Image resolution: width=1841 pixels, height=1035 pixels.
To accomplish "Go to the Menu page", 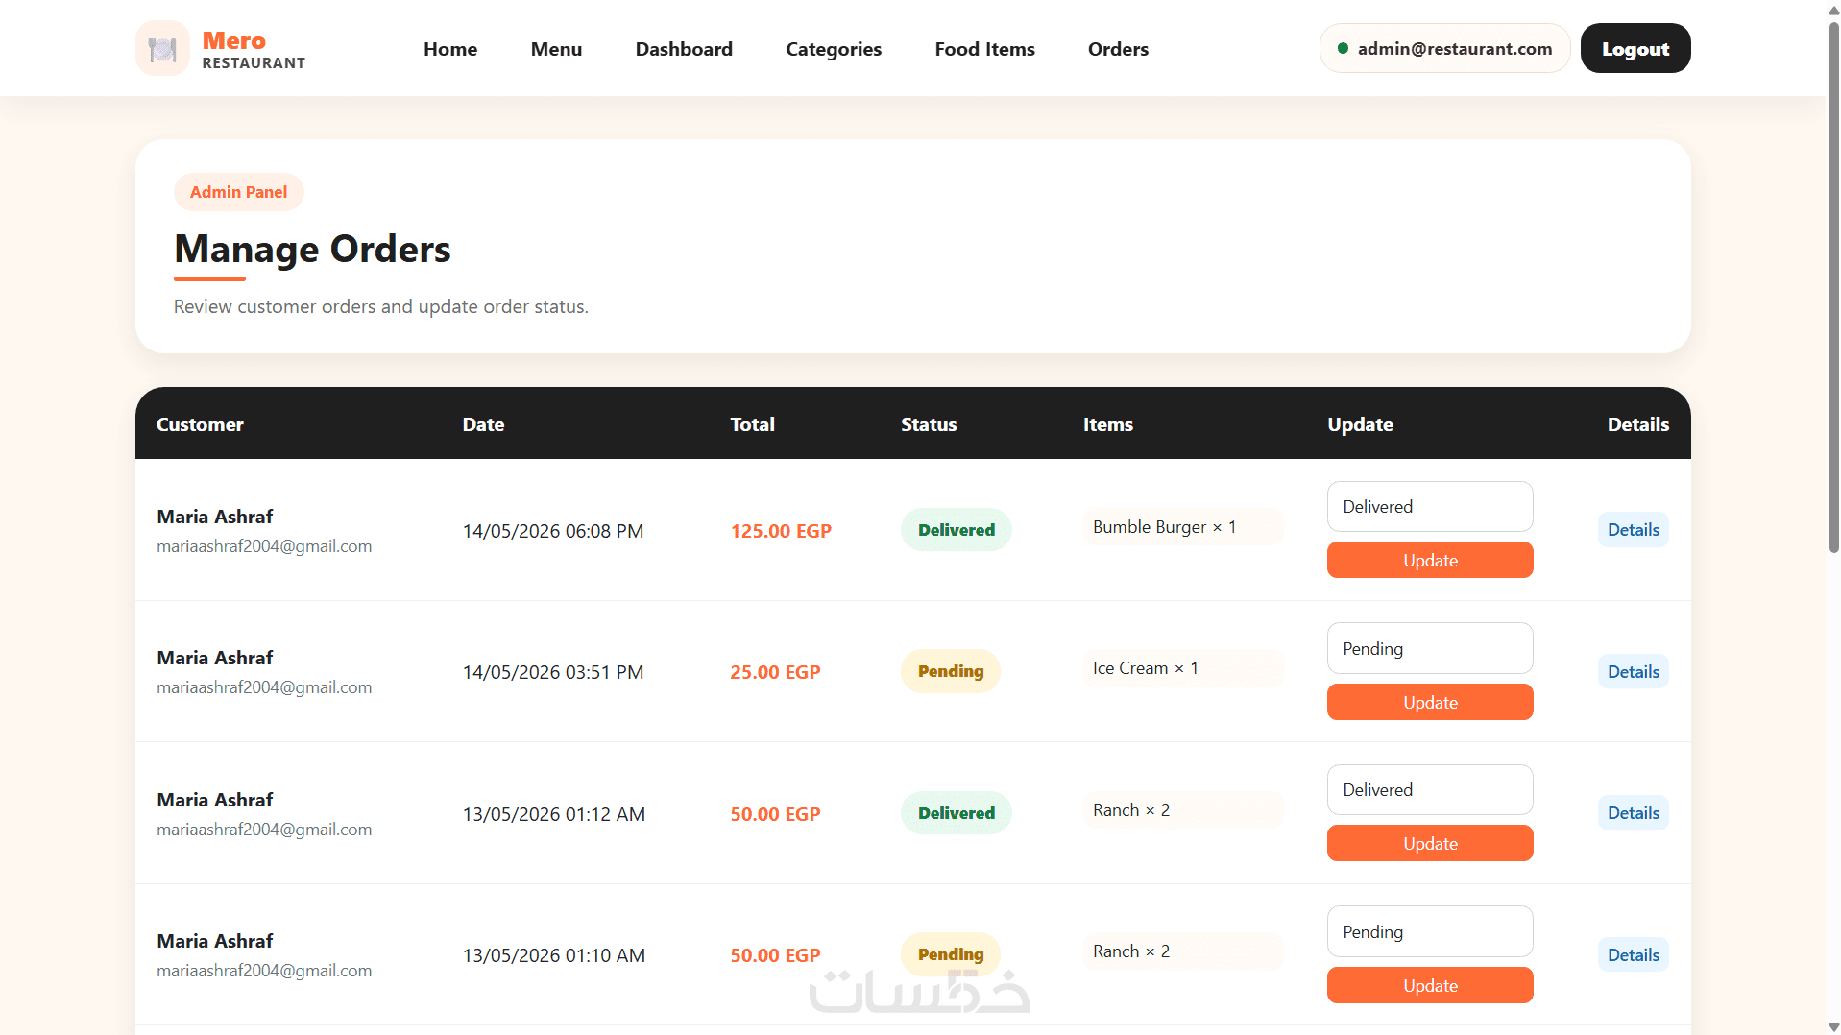I will (x=556, y=49).
